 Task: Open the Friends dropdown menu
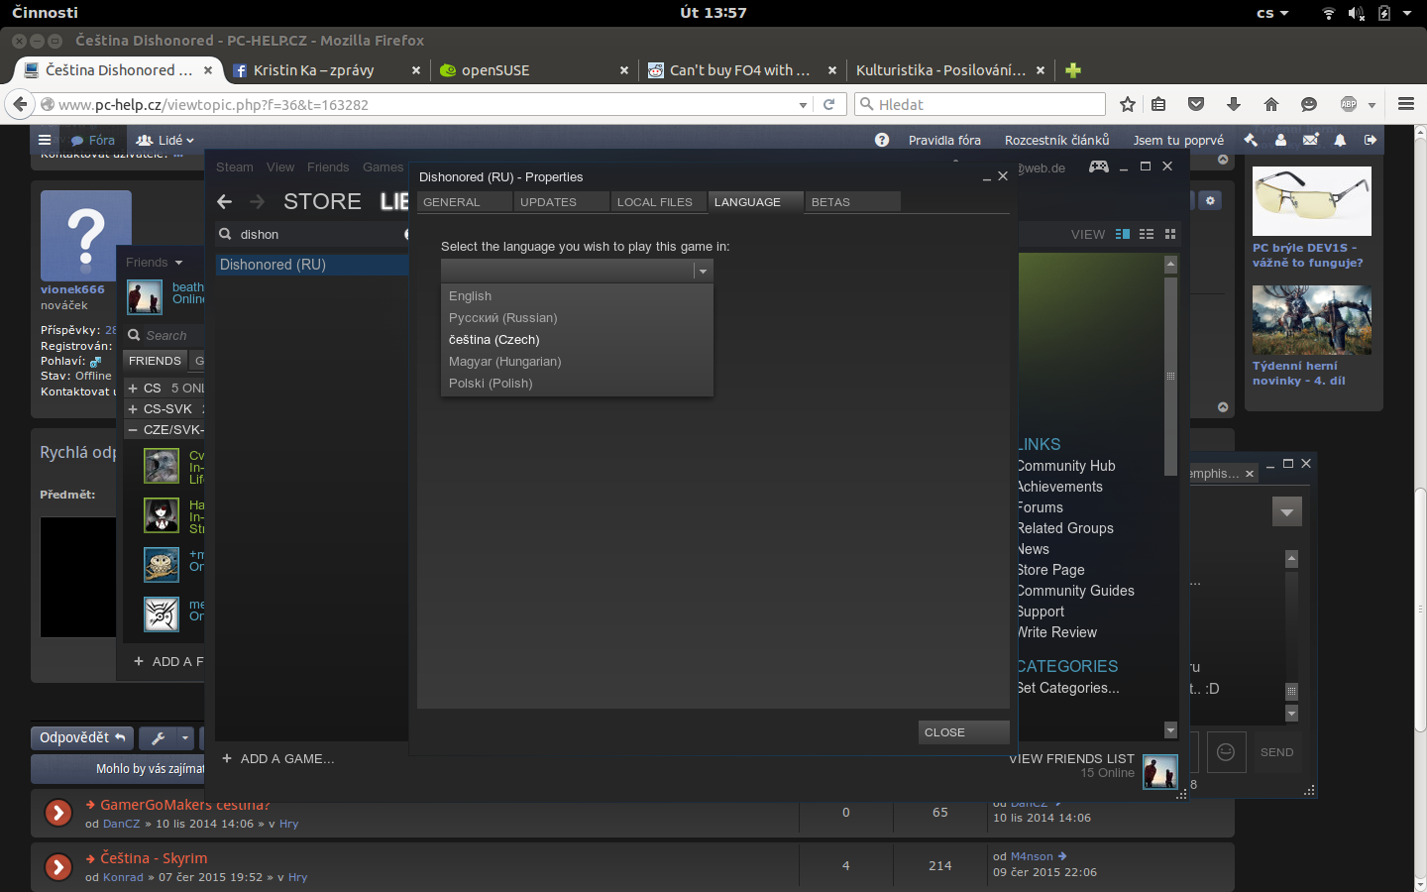tap(155, 263)
